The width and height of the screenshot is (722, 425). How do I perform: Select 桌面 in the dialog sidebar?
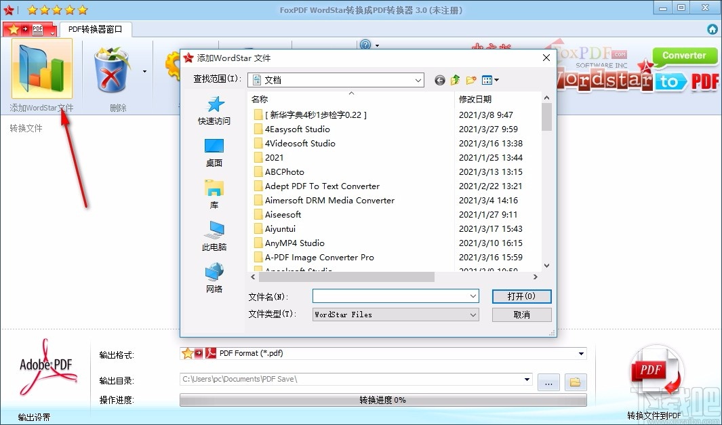click(x=214, y=150)
